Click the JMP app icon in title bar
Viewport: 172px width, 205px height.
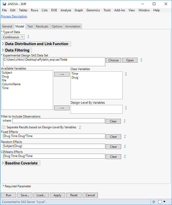pyautogui.click(x=4, y=4)
